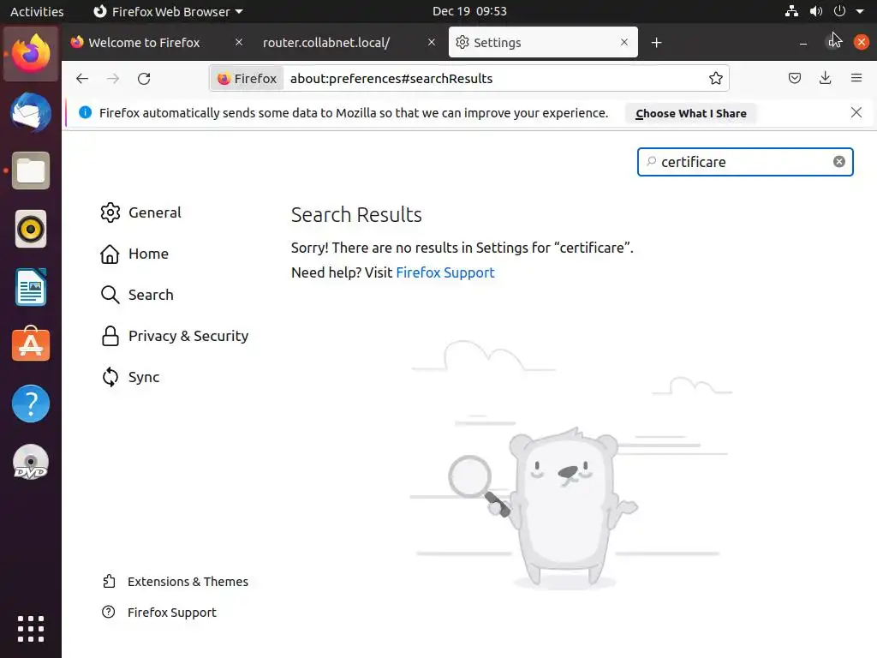Open Pocket saved items
This screenshot has width=877, height=658.
794,78
